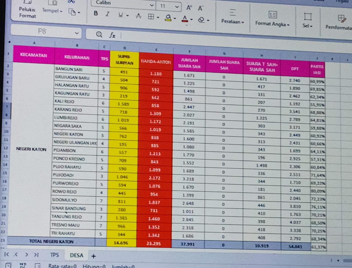Switch to the DESA sheet tab

click(76, 255)
